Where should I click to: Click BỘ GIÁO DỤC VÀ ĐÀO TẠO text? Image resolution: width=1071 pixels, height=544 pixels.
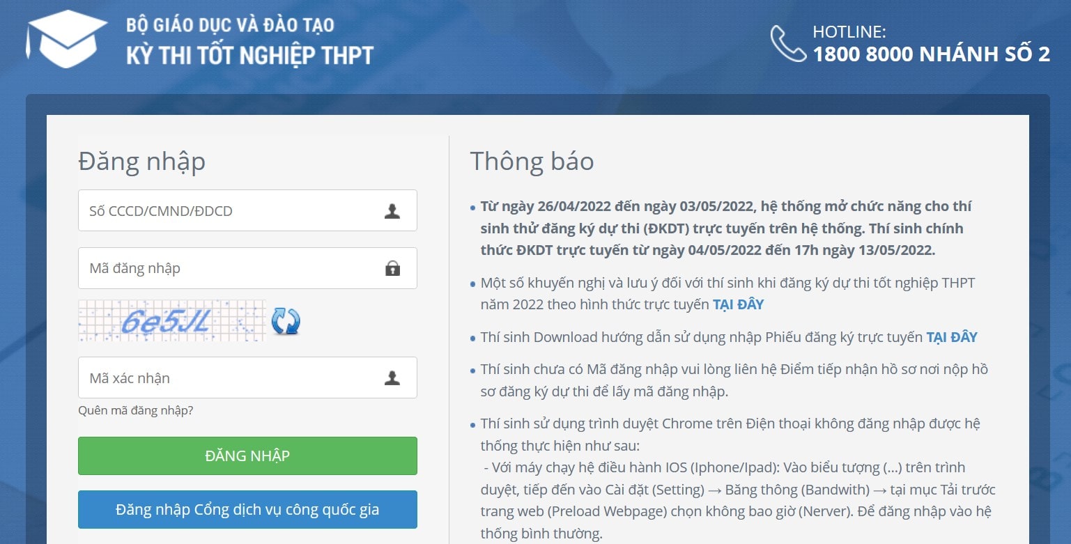tap(230, 25)
